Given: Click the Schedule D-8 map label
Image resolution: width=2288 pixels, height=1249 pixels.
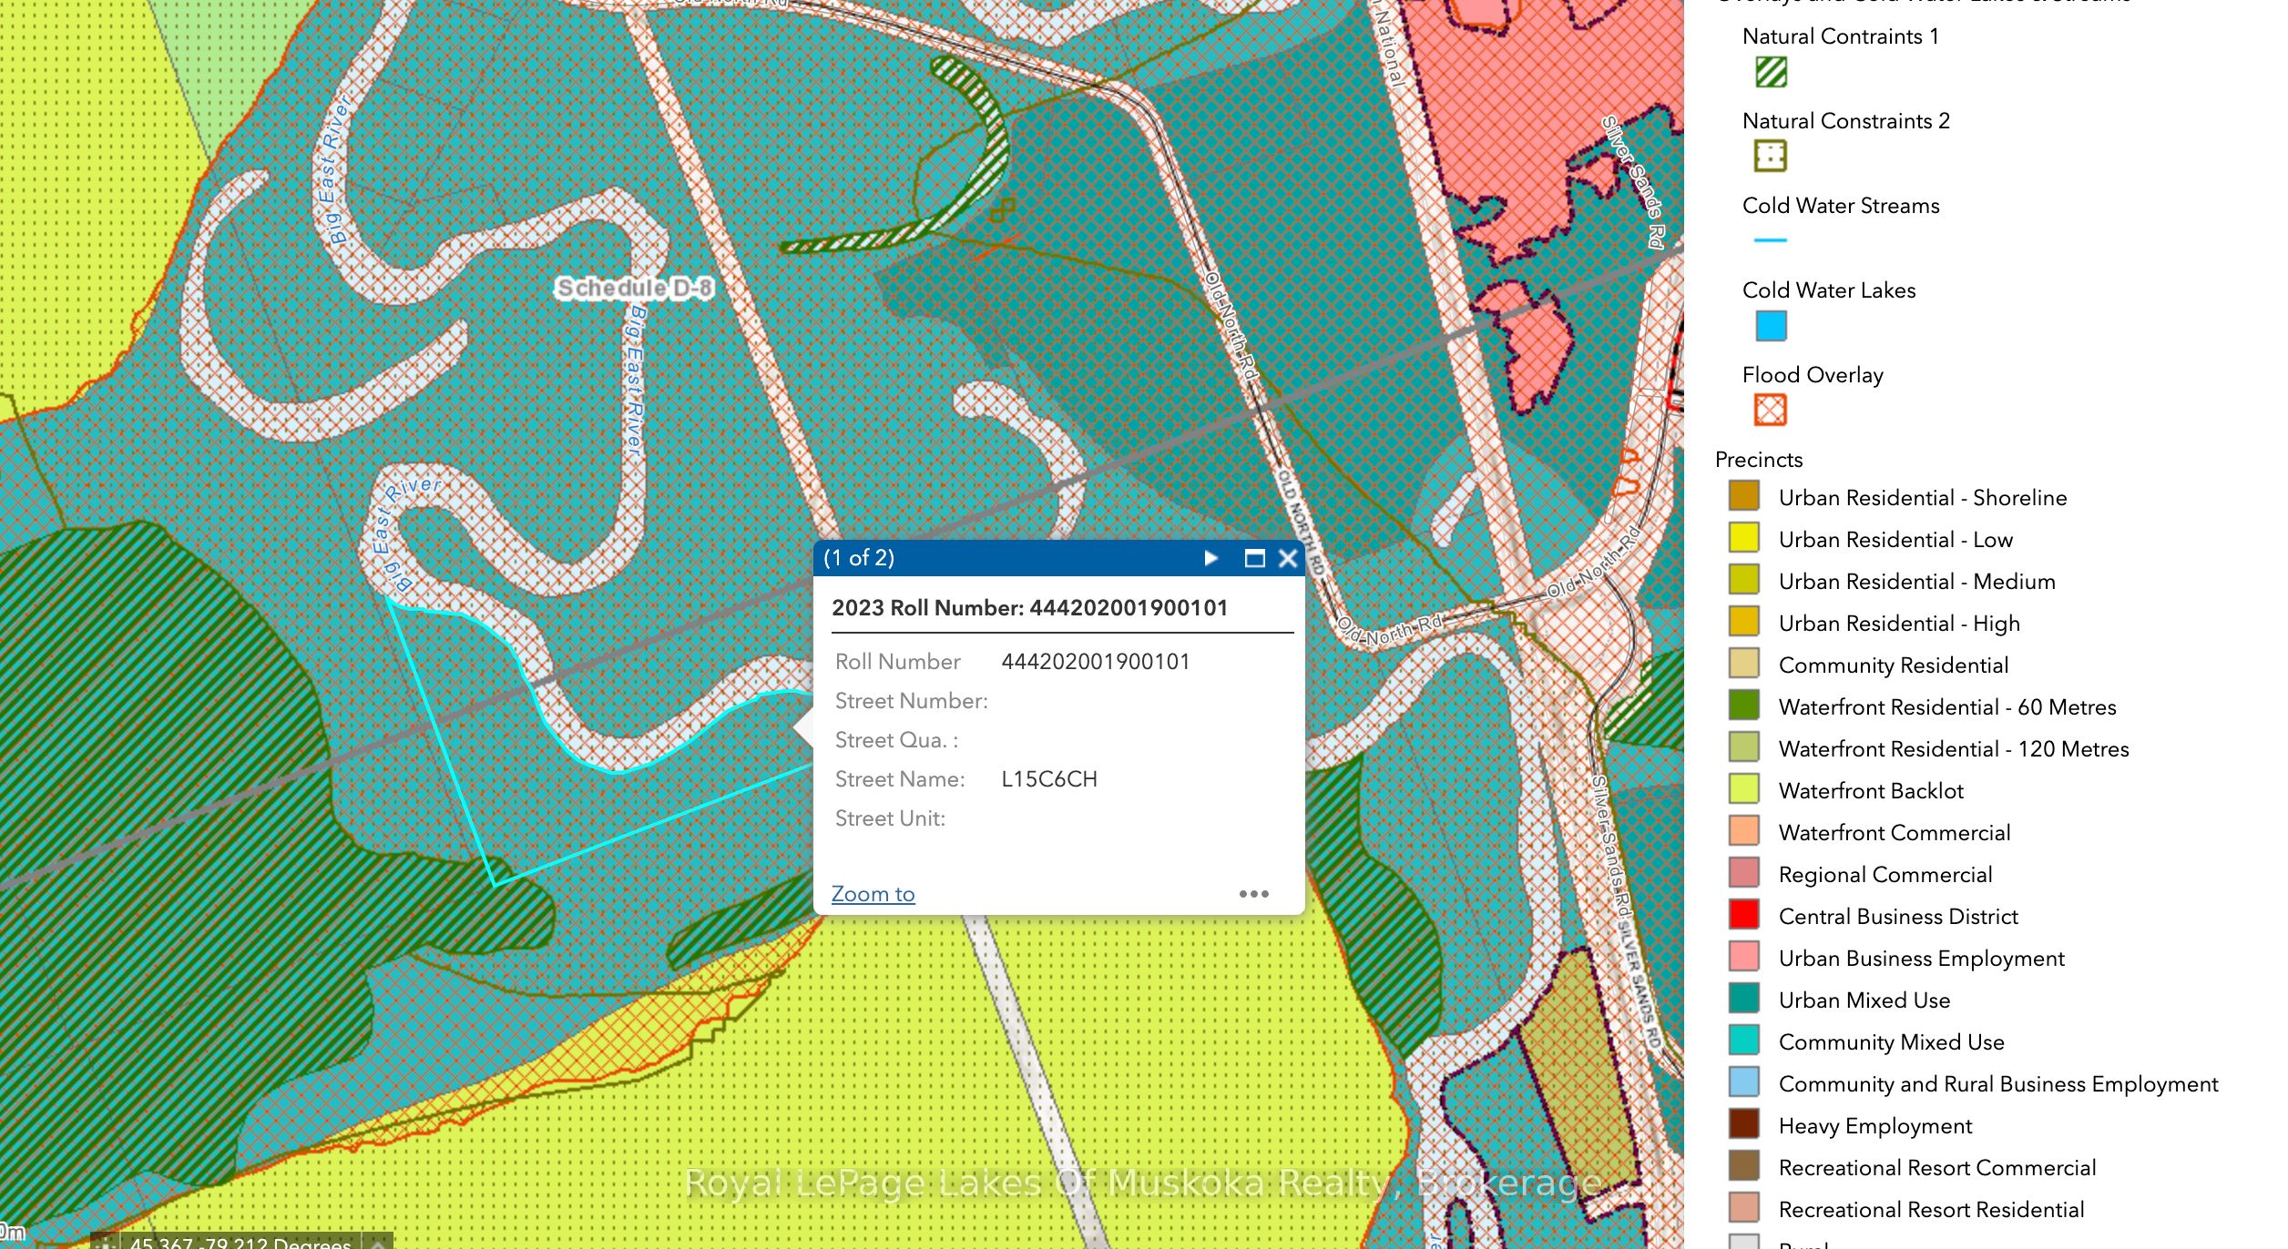Looking at the screenshot, I should pyautogui.click(x=635, y=288).
